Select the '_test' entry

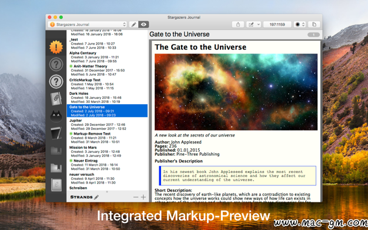(x=107, y=44)
